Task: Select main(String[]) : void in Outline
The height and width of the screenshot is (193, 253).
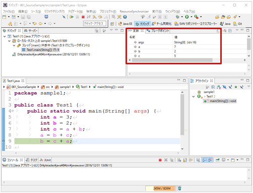Action: pyautogui.click(x=220, y=101)
